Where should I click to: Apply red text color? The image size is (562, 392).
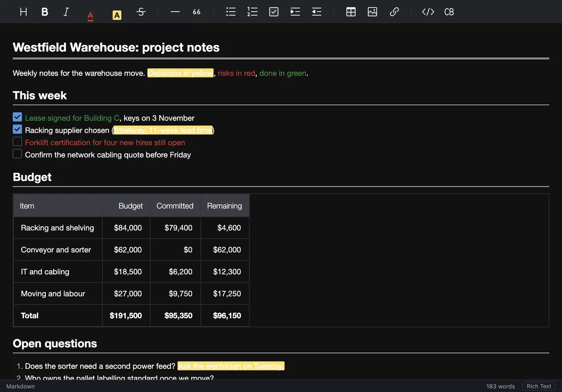pyautogui.click(x=90, y=16)
